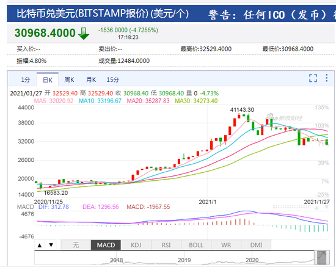Switch to the 周K chart tab
The image size is (336, 267).
pos(69,79)
